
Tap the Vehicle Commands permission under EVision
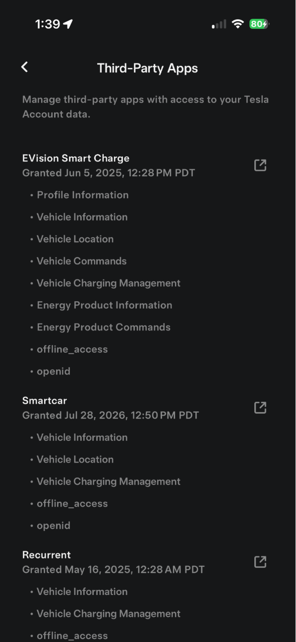point(82,261)
